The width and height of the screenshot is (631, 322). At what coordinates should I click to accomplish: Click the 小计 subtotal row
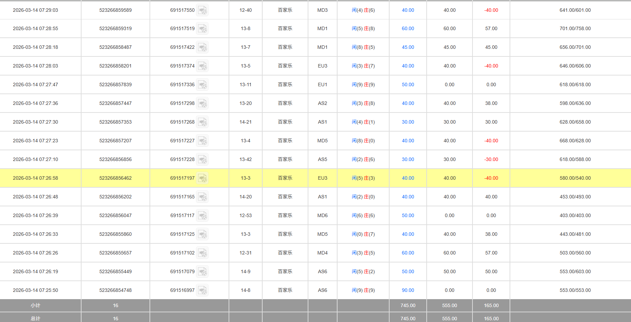point(35,305)
